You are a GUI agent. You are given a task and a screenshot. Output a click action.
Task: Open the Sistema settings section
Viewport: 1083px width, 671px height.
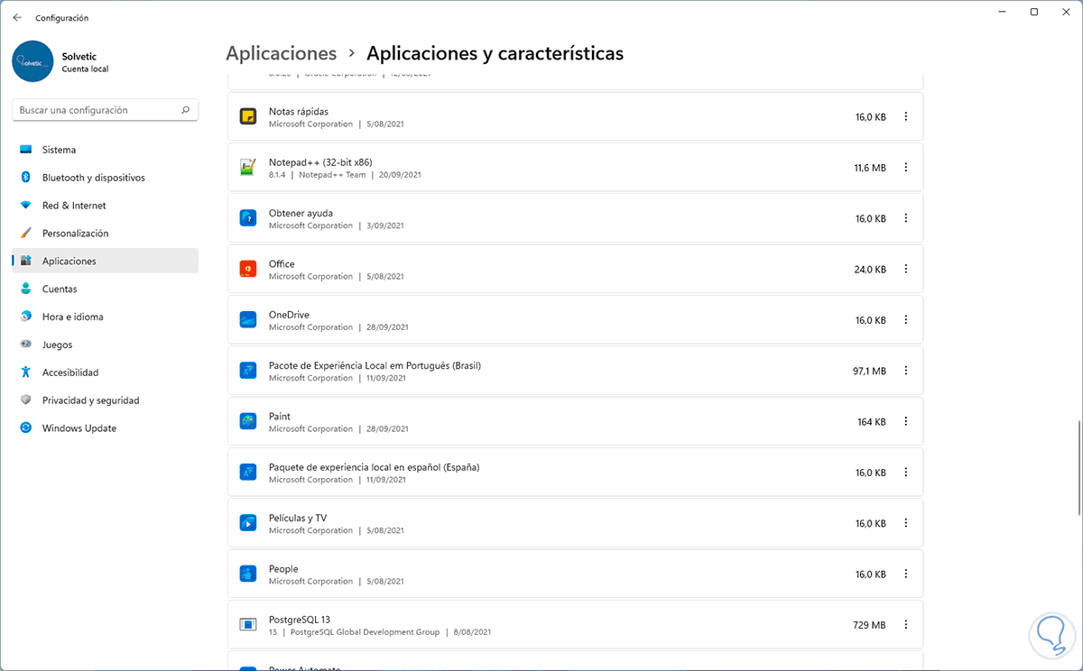coord(59,150)
